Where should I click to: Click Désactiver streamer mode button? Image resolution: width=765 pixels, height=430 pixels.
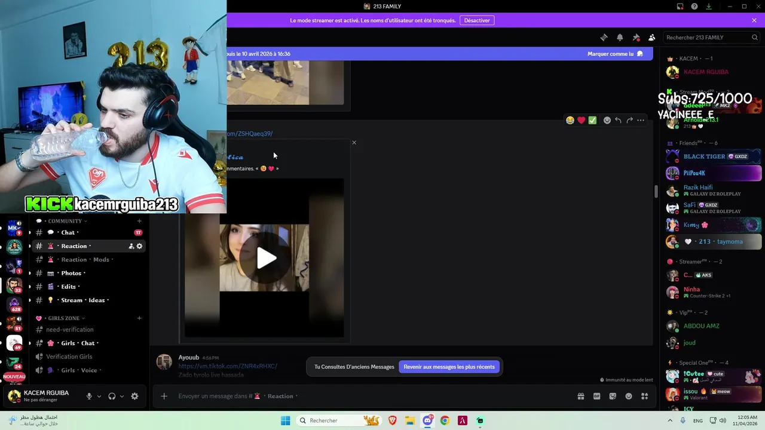click(x=477, y=20)
